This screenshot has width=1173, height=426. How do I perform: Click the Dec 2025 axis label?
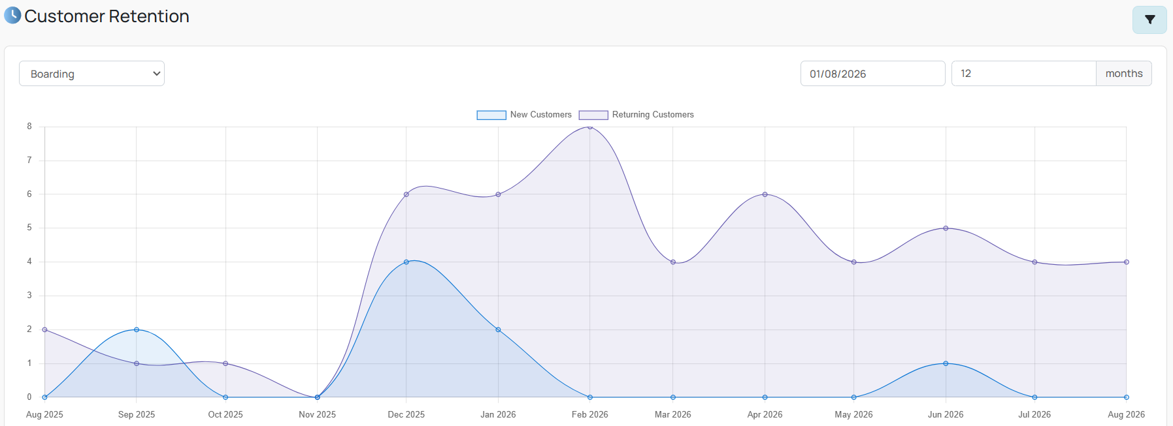pyautogui.click(x=406, y=415)
